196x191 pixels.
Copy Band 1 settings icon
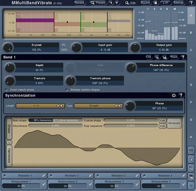157,57
